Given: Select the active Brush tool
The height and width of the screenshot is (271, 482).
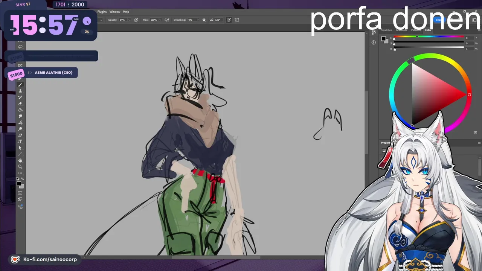Looking at the screenshot, I should [x=20, y=85].
